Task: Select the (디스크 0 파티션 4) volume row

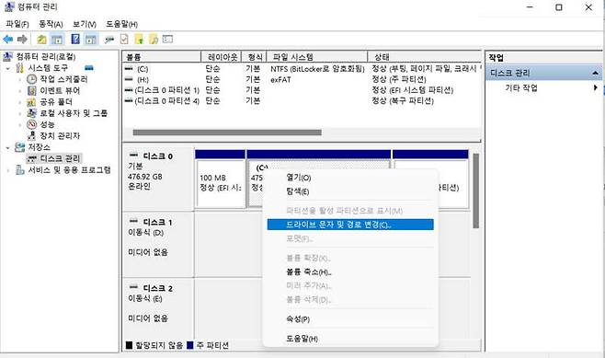Action: click(302, 101)
